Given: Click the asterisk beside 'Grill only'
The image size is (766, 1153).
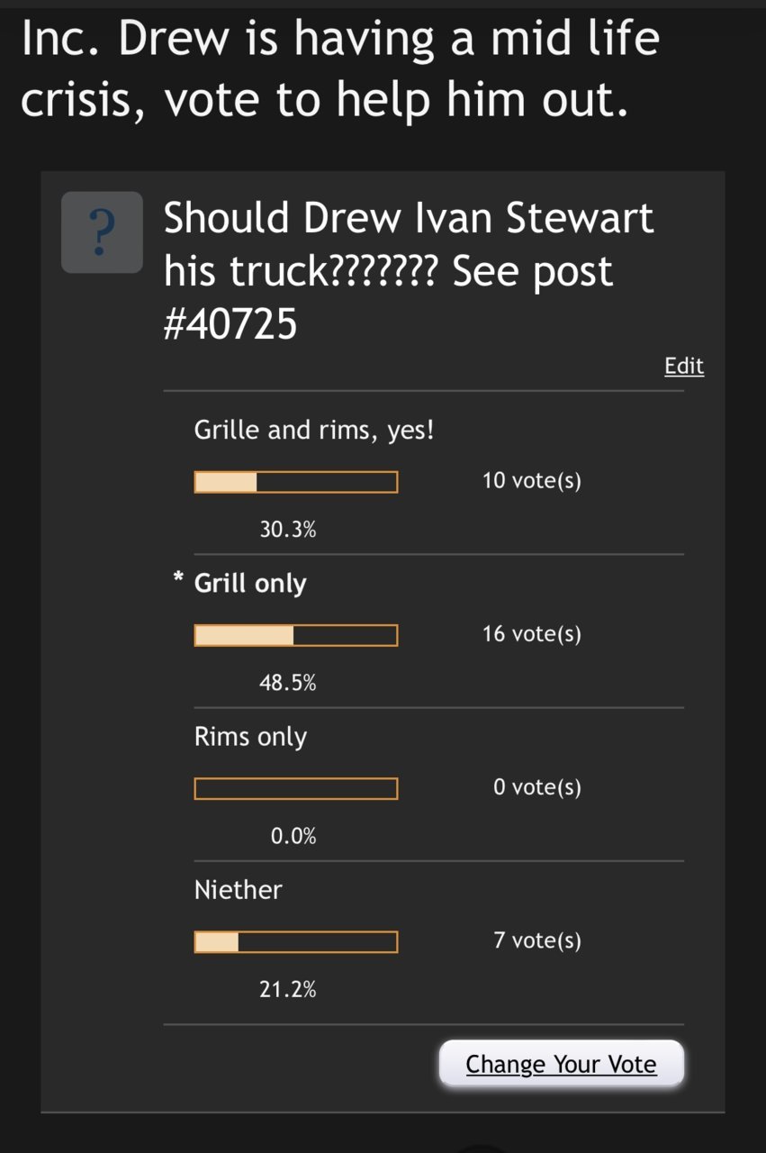Looking at the screenshot, I should tap(178, 580).
